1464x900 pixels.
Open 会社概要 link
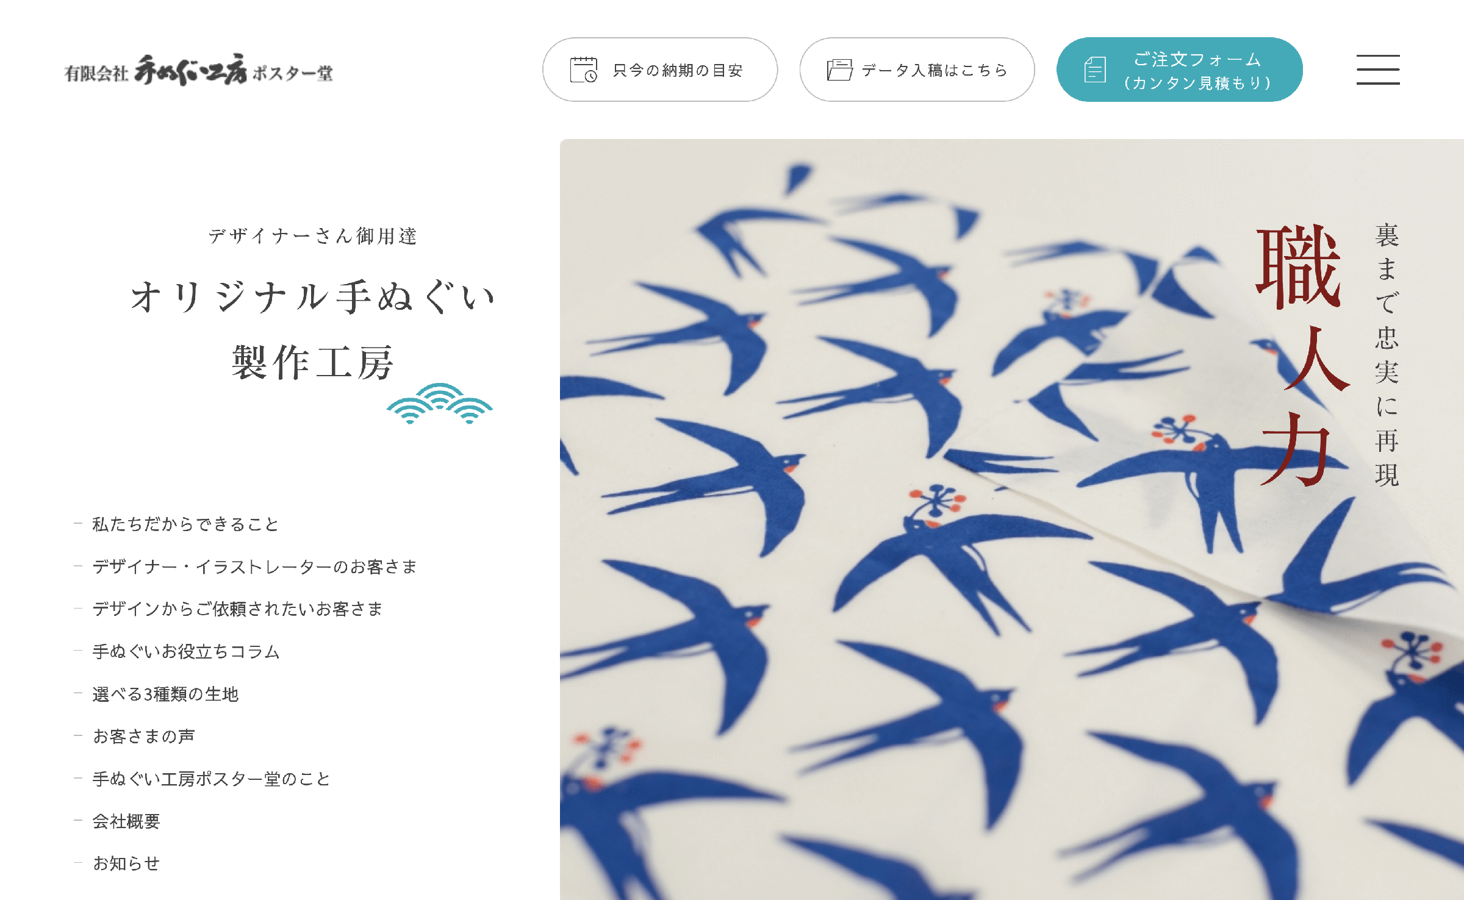[126, 821]
